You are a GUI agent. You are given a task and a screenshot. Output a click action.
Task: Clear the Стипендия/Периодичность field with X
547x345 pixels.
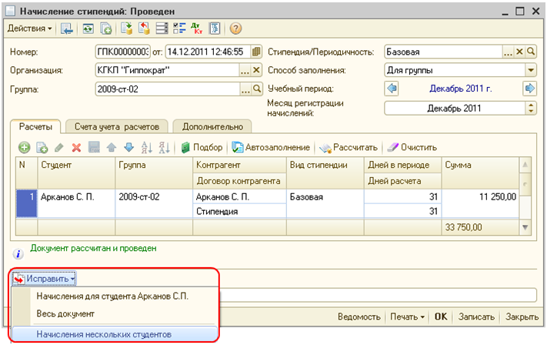[519, 52]
